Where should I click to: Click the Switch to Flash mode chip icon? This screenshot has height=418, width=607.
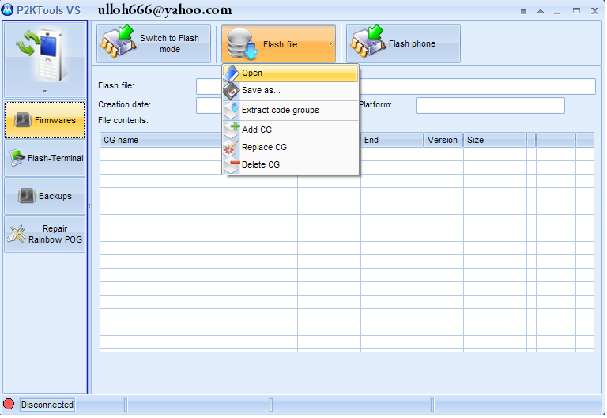[x=118, y=42]
